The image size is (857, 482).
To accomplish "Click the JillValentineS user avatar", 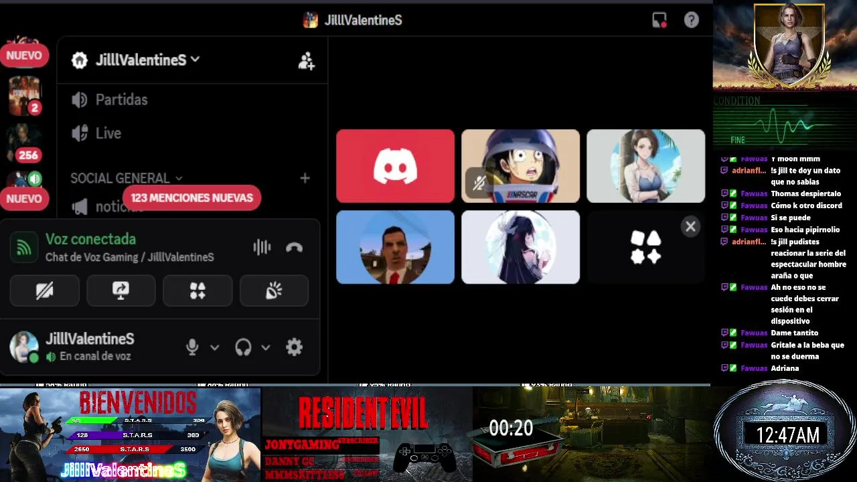I will point(24,347).
